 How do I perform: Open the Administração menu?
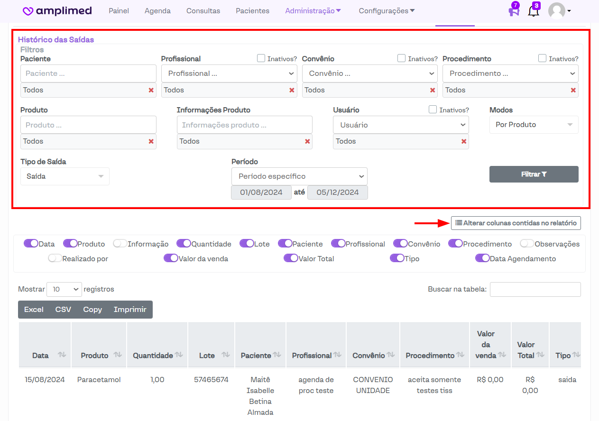point(313,11)
